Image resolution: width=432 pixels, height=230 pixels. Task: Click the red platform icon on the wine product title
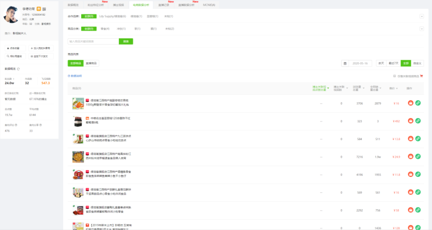pos(87,118)
